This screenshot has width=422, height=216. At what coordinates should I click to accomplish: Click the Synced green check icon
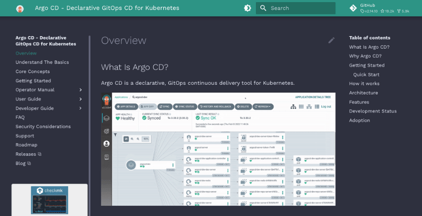click(x=144, y=118)
